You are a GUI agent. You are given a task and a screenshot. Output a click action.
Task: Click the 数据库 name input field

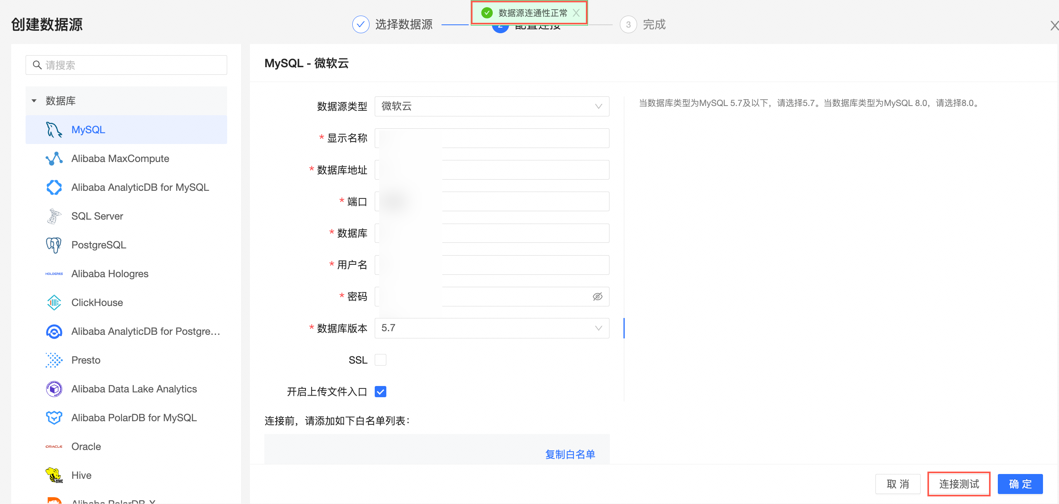point(492,233)
